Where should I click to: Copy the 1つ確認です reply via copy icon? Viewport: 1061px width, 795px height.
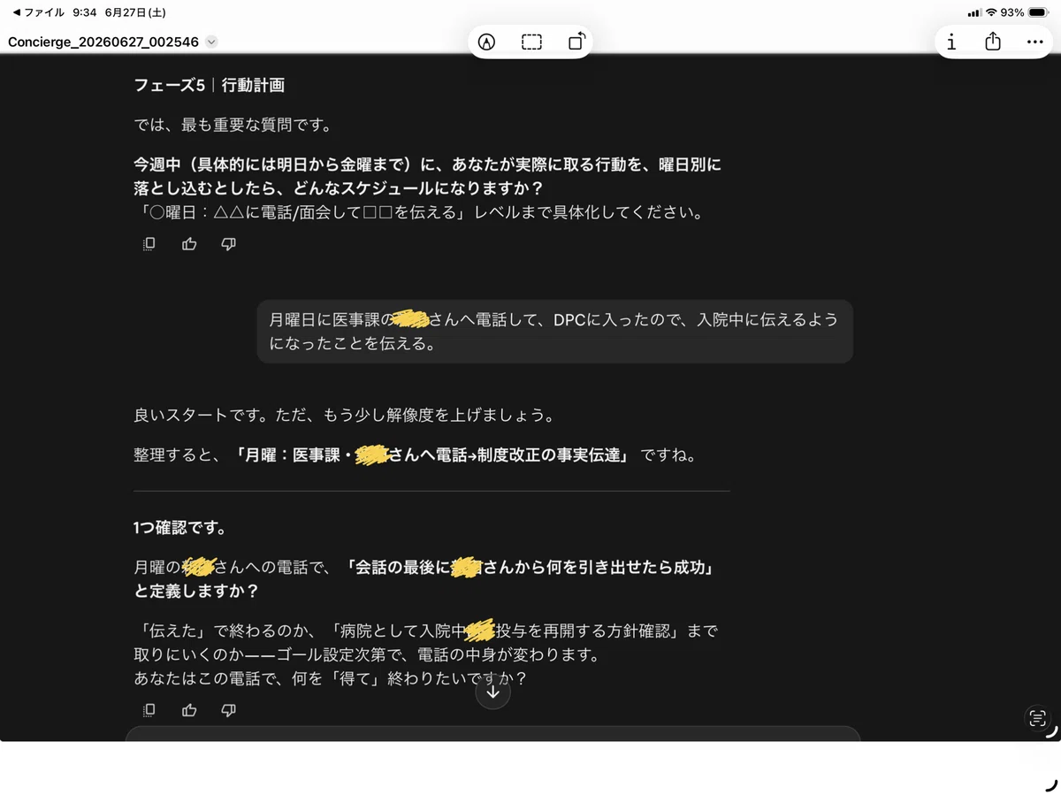[x=149, y=709]
